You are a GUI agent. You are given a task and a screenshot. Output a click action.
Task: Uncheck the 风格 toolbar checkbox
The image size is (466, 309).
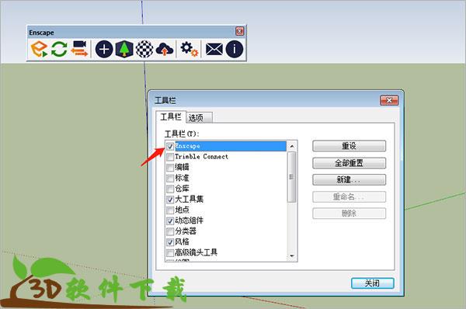170,242
